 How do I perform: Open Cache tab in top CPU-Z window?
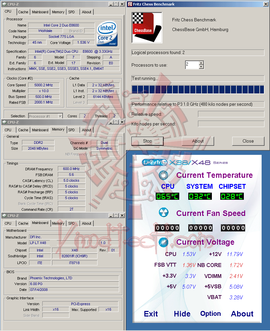coord(23,12)
